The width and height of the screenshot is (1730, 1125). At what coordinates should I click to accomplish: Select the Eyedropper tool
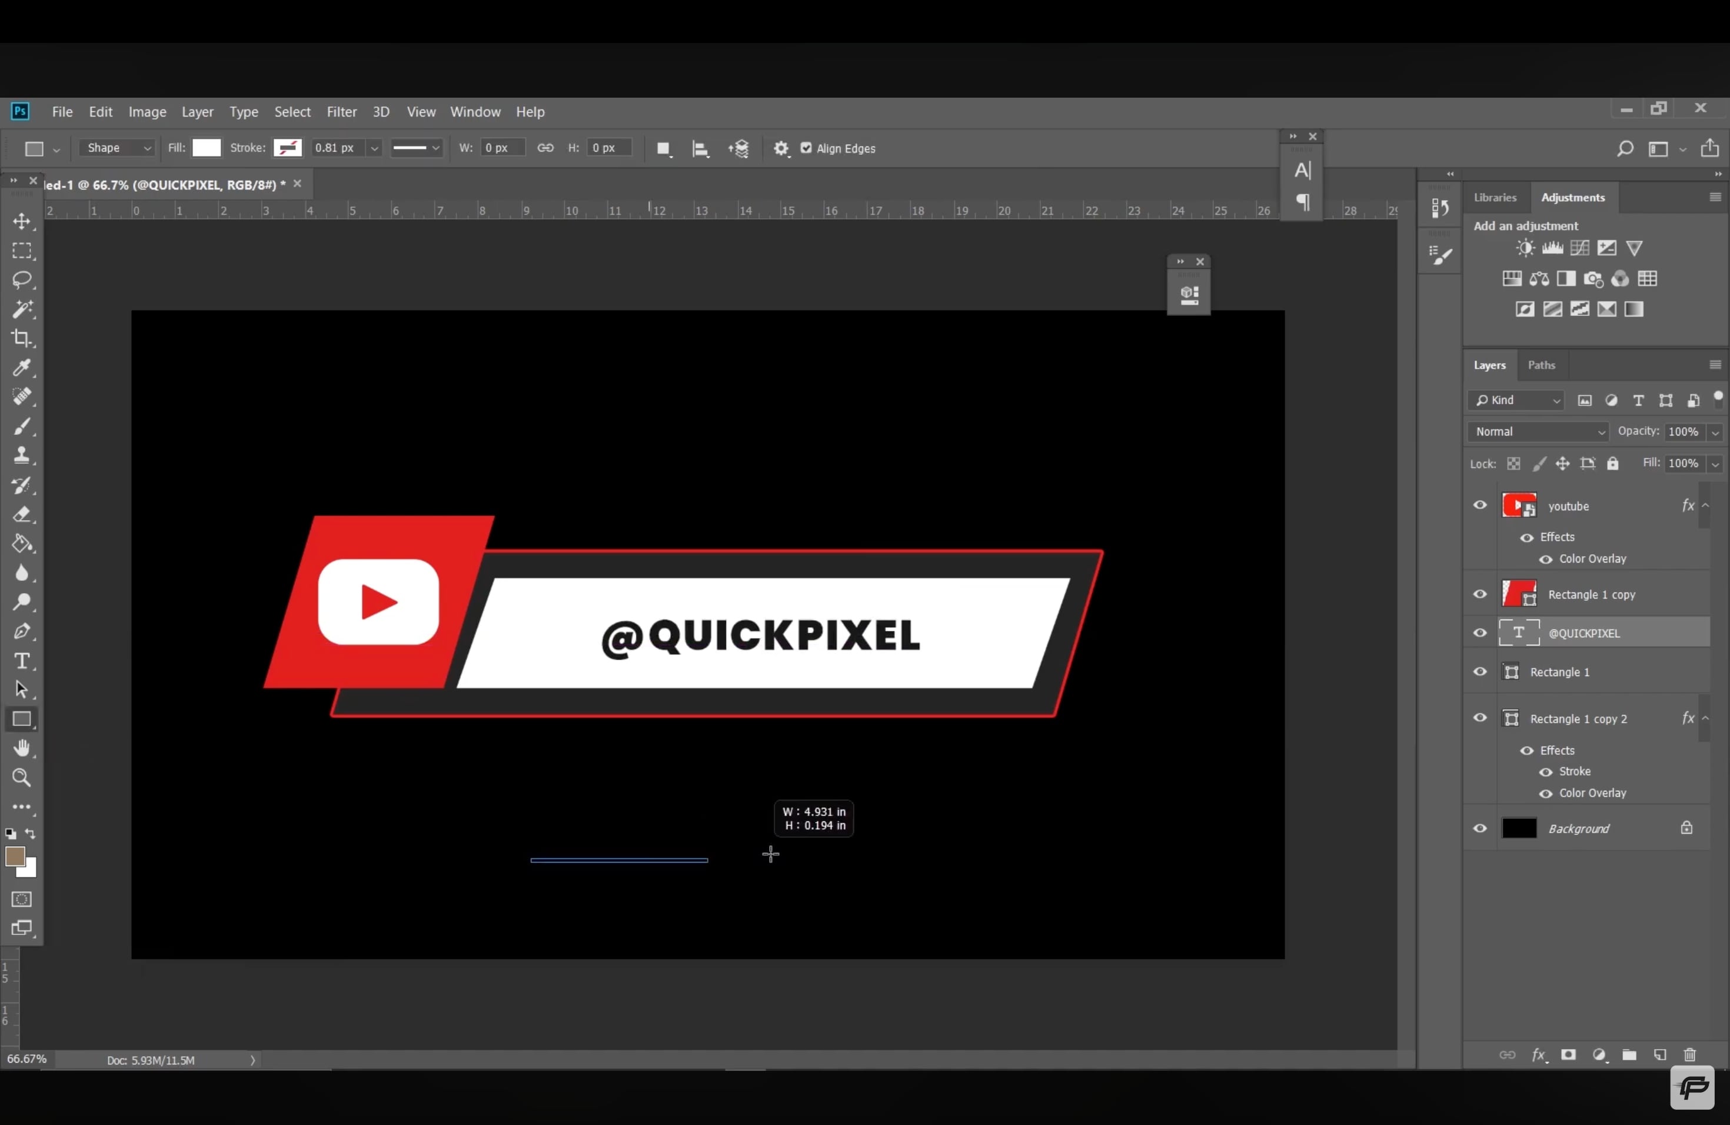22,368
